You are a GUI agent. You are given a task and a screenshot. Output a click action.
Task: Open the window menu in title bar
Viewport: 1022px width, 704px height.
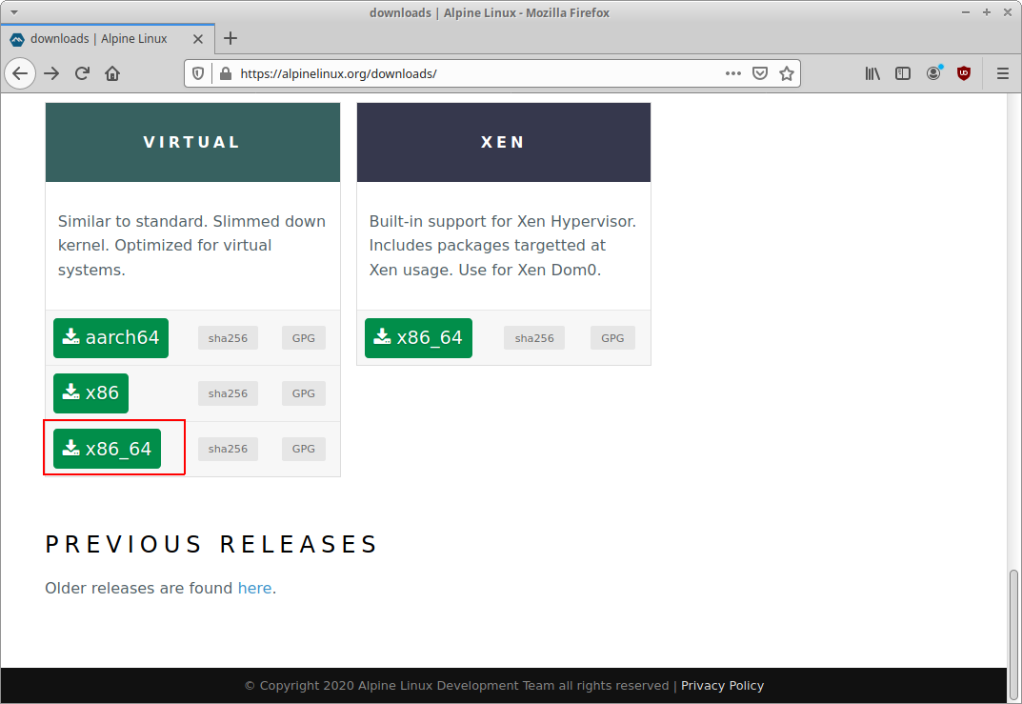click(x=13, y=12)
